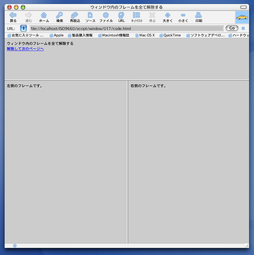
Task: Follow the 解除して次のページへ link
Action: 25,49
